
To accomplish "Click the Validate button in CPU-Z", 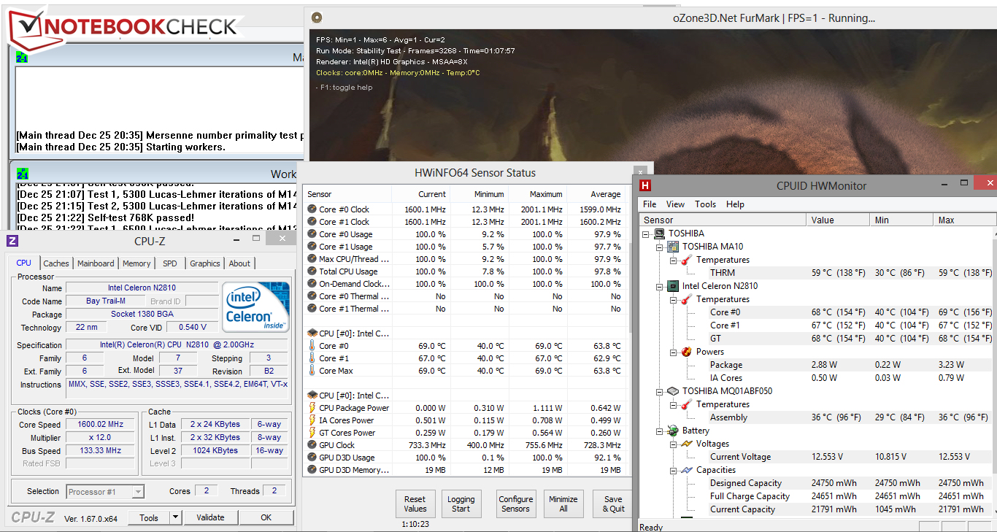I will [x=210, y=517].
